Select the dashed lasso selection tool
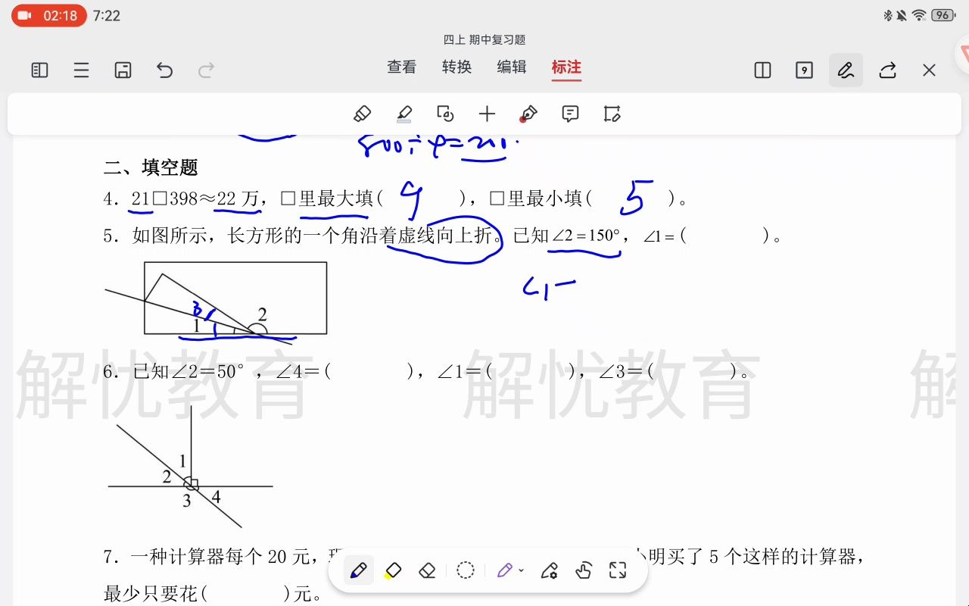This screenshot has height=606, width=969. click(466, 570)
